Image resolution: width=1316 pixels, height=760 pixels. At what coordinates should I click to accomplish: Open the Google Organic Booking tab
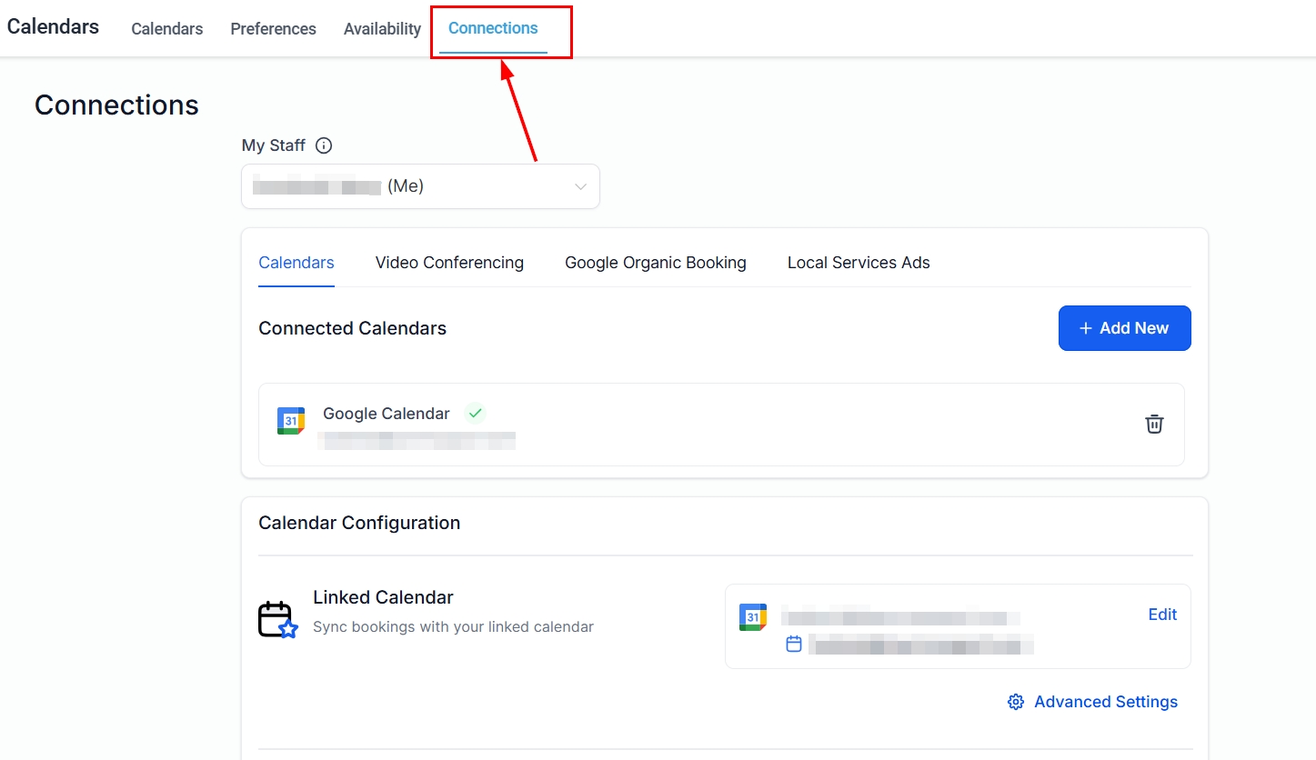click(x=655, y=263)
